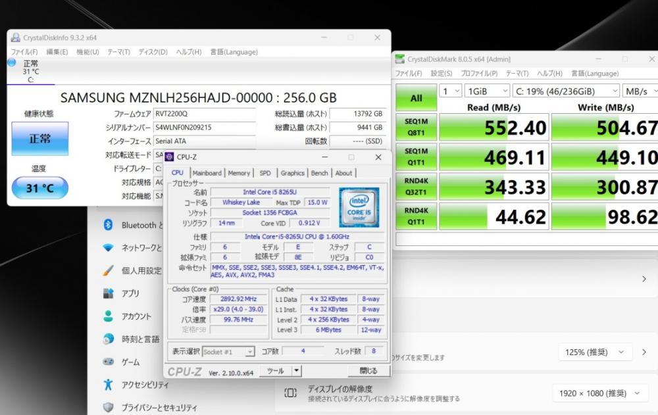Click the firmware field RVT2200Q
Image resolution: width=658 pixels, height=415 pixels.
(205, 114)
